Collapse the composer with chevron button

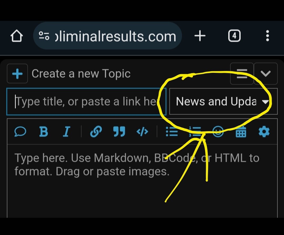click(x=266, y=74)
